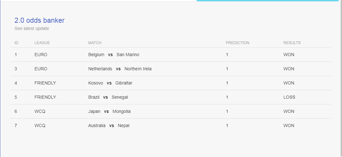Click "See latest update" subtitle text
Image resolution: width=342 pixels, height=157 pixels.
[x=32, y=28]
